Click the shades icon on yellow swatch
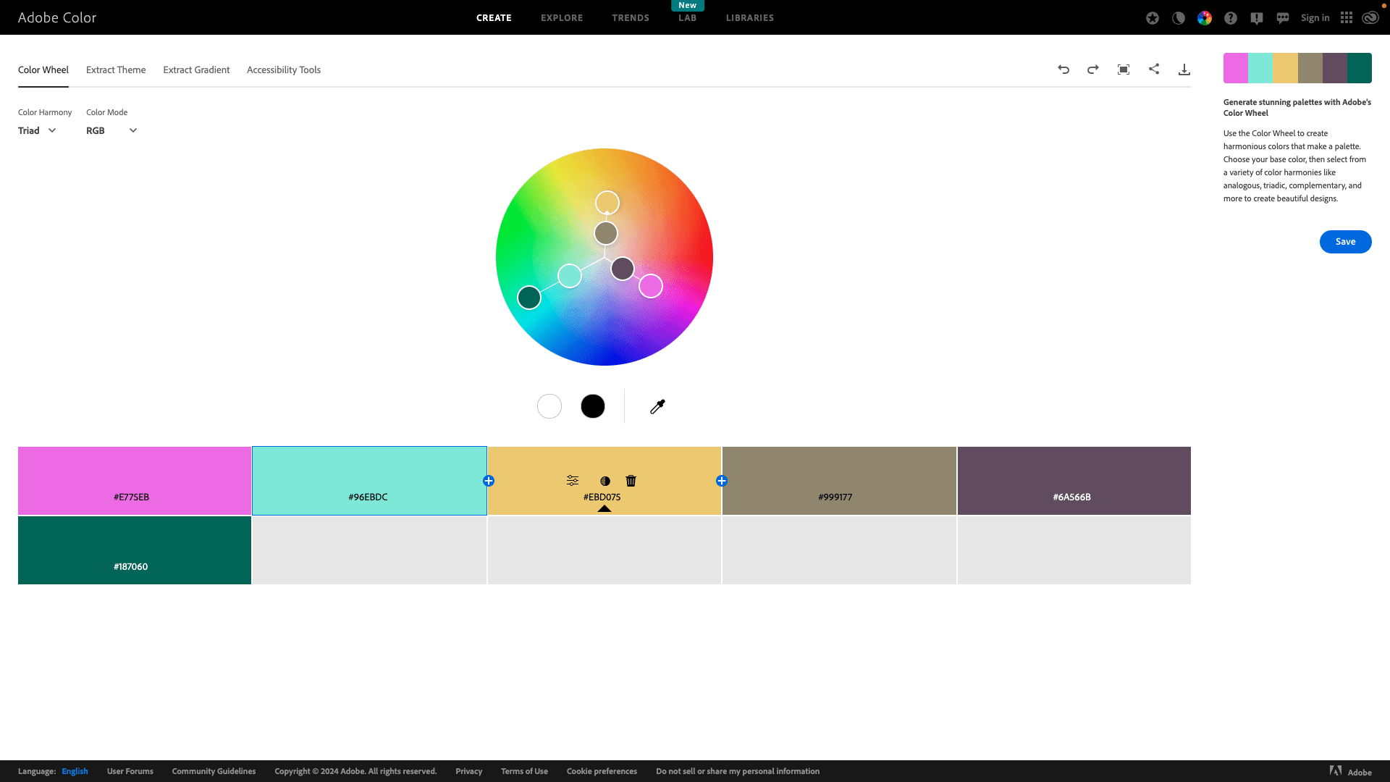 [x=605, y=481]
